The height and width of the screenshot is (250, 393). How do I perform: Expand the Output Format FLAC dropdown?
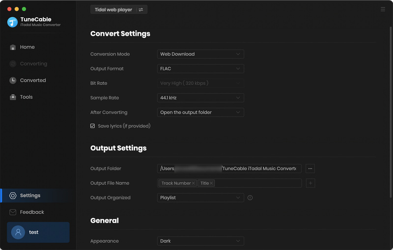[x=200, y=69]
